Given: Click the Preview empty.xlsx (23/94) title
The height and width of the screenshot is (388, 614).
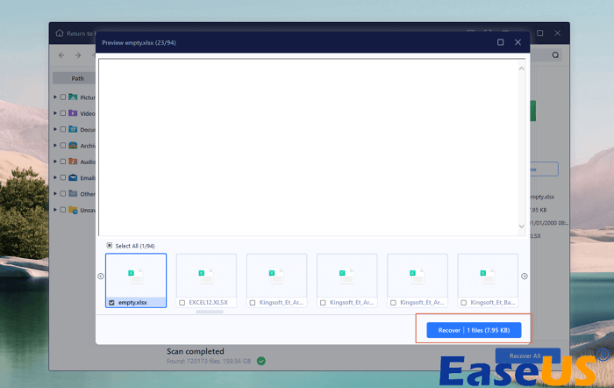Looking at the screenshot, I should tap(139, 42).
